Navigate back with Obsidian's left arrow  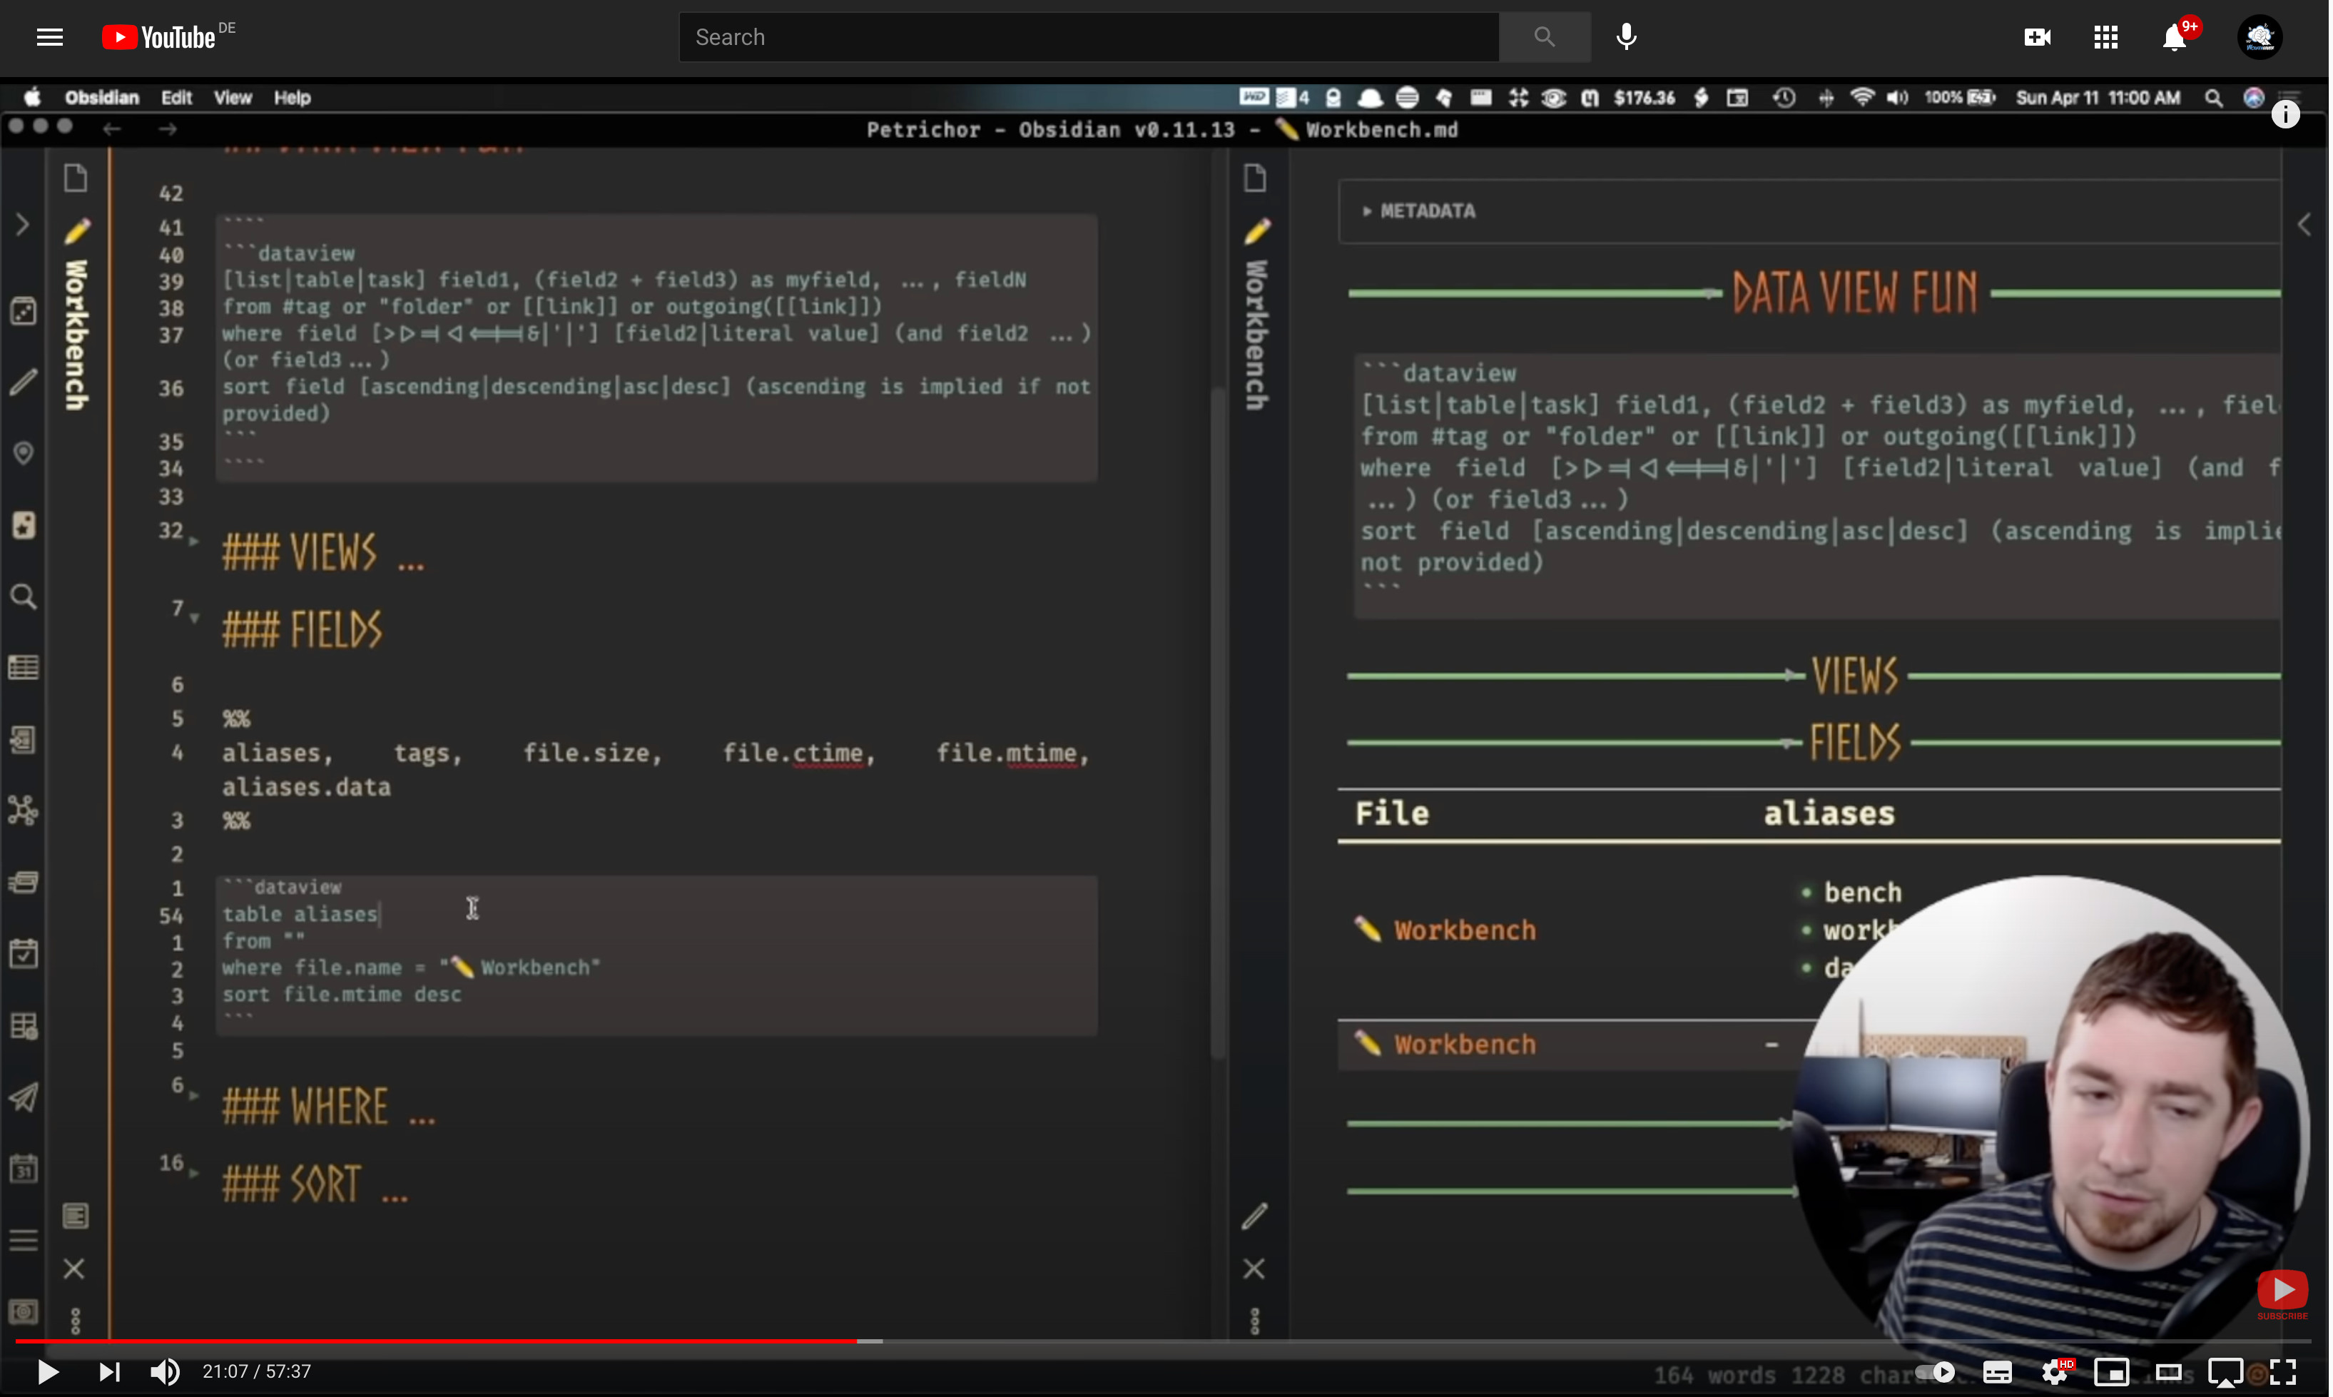[112, 129]
